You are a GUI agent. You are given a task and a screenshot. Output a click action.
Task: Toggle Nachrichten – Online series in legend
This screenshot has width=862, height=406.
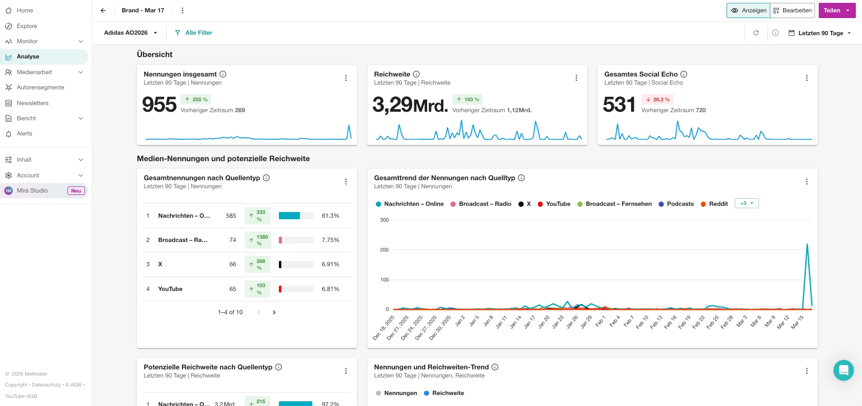pos(410,204)
